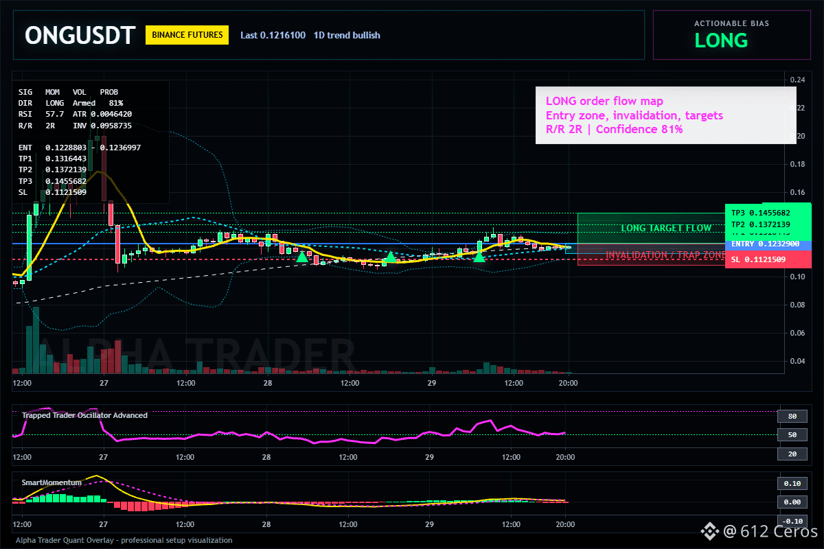Click the SIG MOM VOL PROB header row
The height and width of the screenshot is (549, 824).
68,91
